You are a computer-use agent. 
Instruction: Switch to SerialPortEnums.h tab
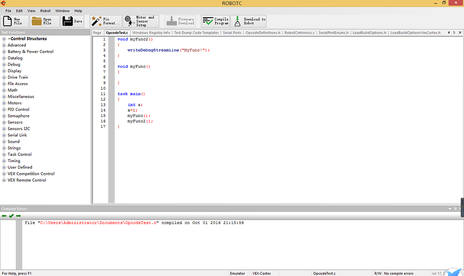pyautogui.click(x=333, y=33)
